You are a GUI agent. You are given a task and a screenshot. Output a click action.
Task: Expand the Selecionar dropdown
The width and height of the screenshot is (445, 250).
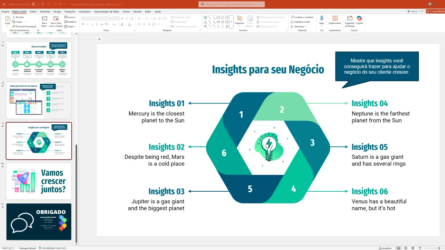click(299, 26)
